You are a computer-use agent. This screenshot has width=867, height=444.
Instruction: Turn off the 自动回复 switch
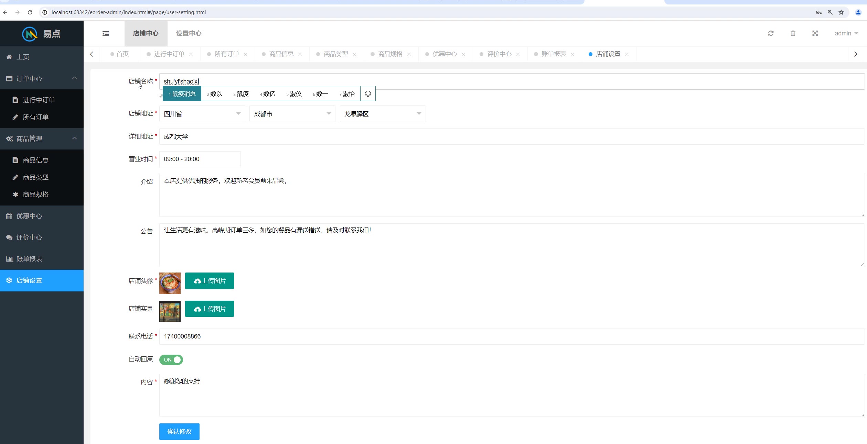[171, 359]
